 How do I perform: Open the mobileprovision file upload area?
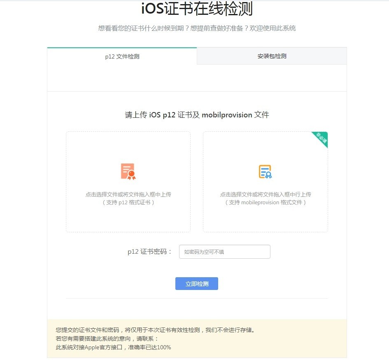tap(265, 182)
